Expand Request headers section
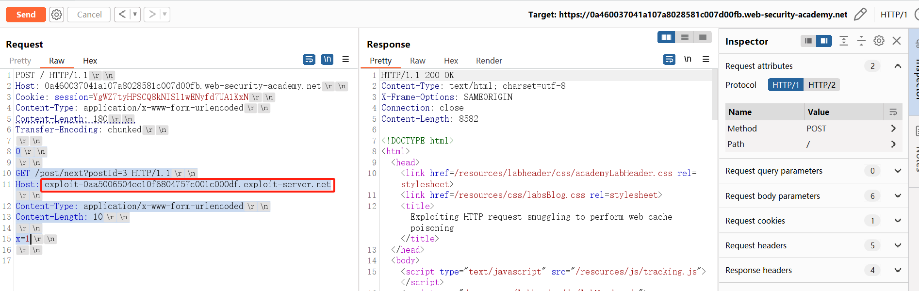The height and width of the screenshot is (291, 919). point(898,245)
